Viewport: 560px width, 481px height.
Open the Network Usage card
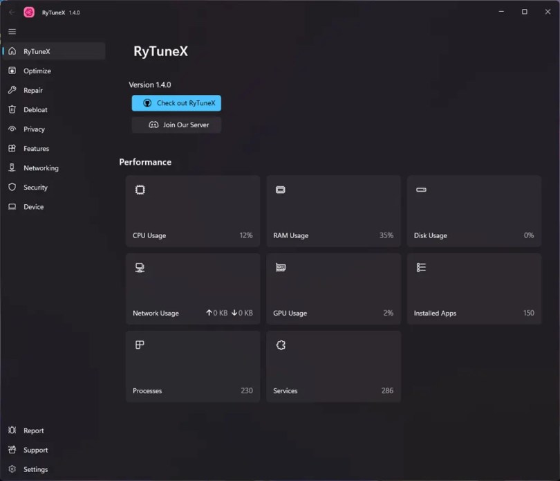(x=193, y=289)
